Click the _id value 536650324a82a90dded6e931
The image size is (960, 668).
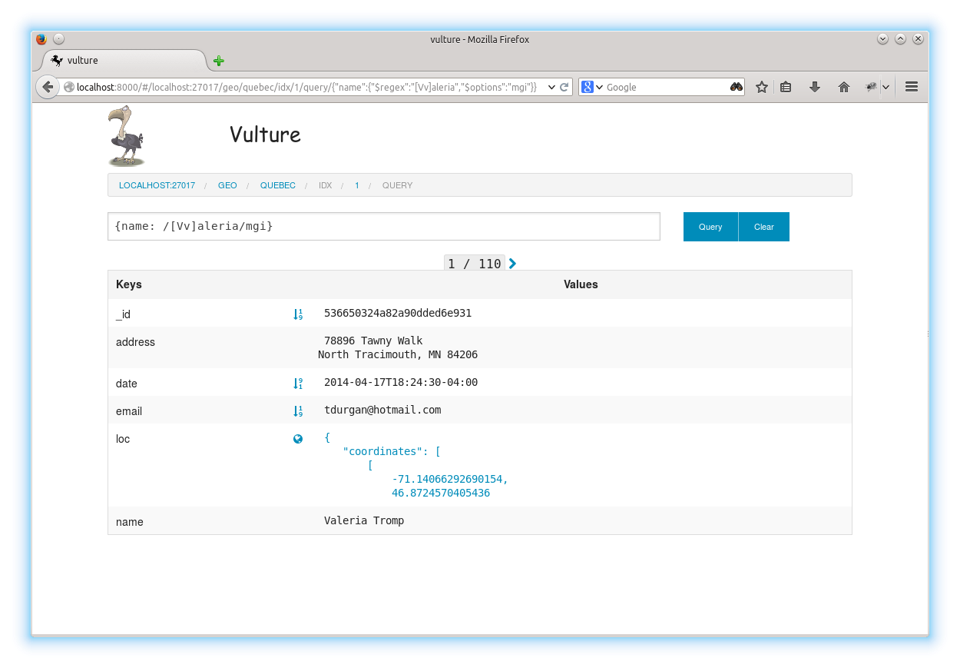pyautogui.click(x=398, y=313)
